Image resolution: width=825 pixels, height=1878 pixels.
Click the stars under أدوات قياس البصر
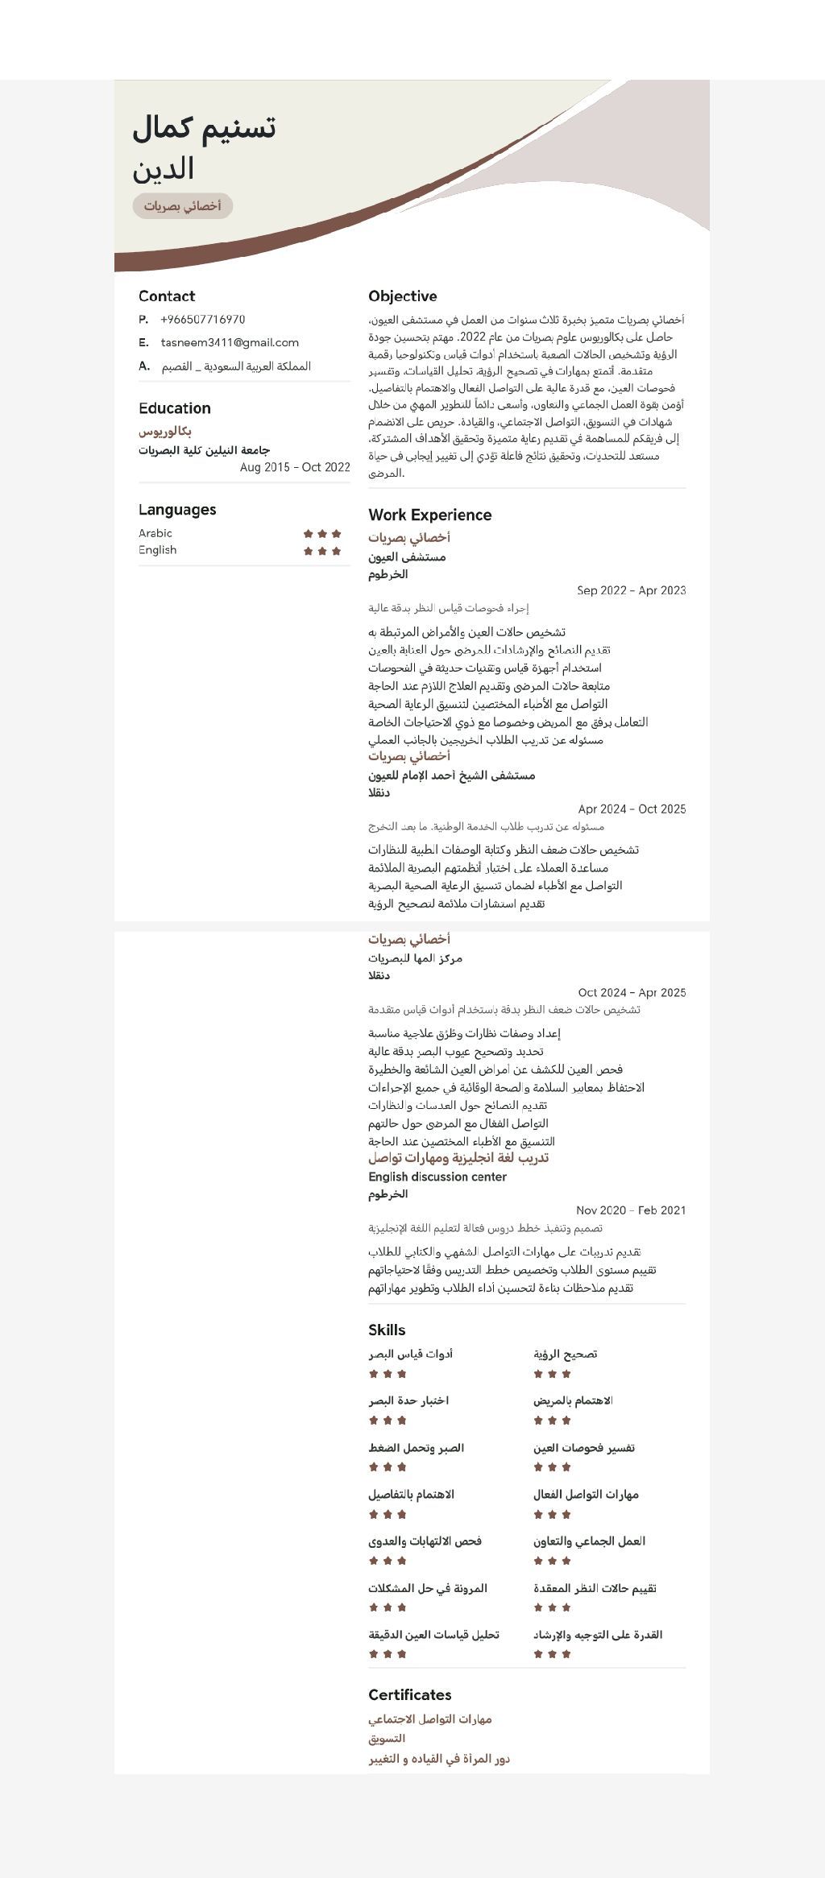click(x=388, y=1374)
